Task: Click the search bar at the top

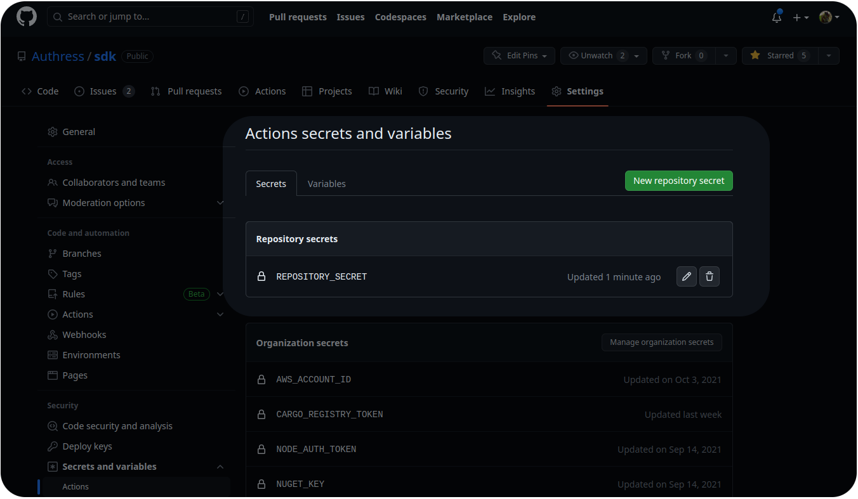Action: [x=150, y=16]
